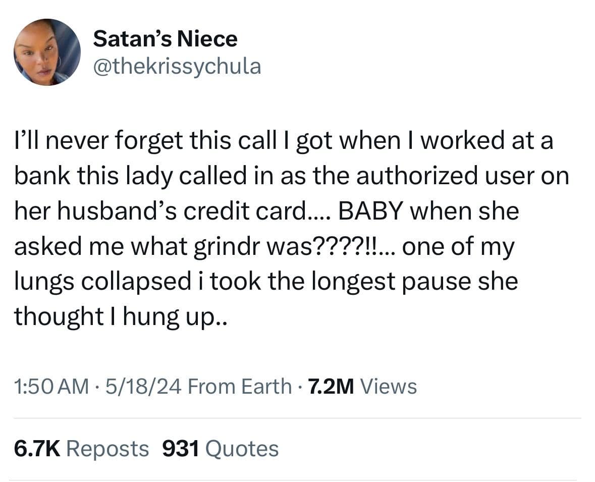Open the Satan's Niece profile picture
The height and width of the screenshot is (482, 595).
tap(47, 52)
